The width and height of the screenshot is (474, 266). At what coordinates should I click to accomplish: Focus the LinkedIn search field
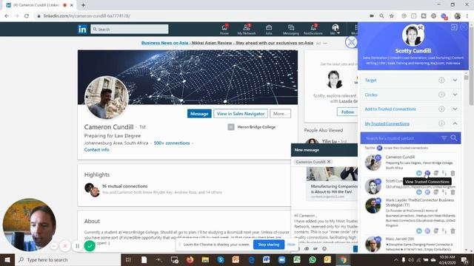(x=130, y=30)
